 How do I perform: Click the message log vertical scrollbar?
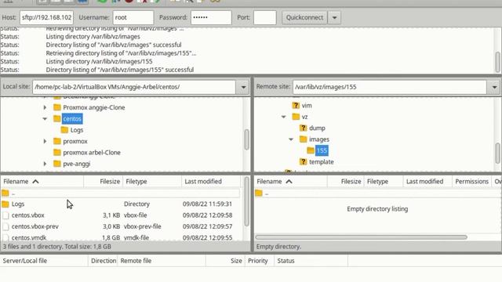tap(497, 62)
